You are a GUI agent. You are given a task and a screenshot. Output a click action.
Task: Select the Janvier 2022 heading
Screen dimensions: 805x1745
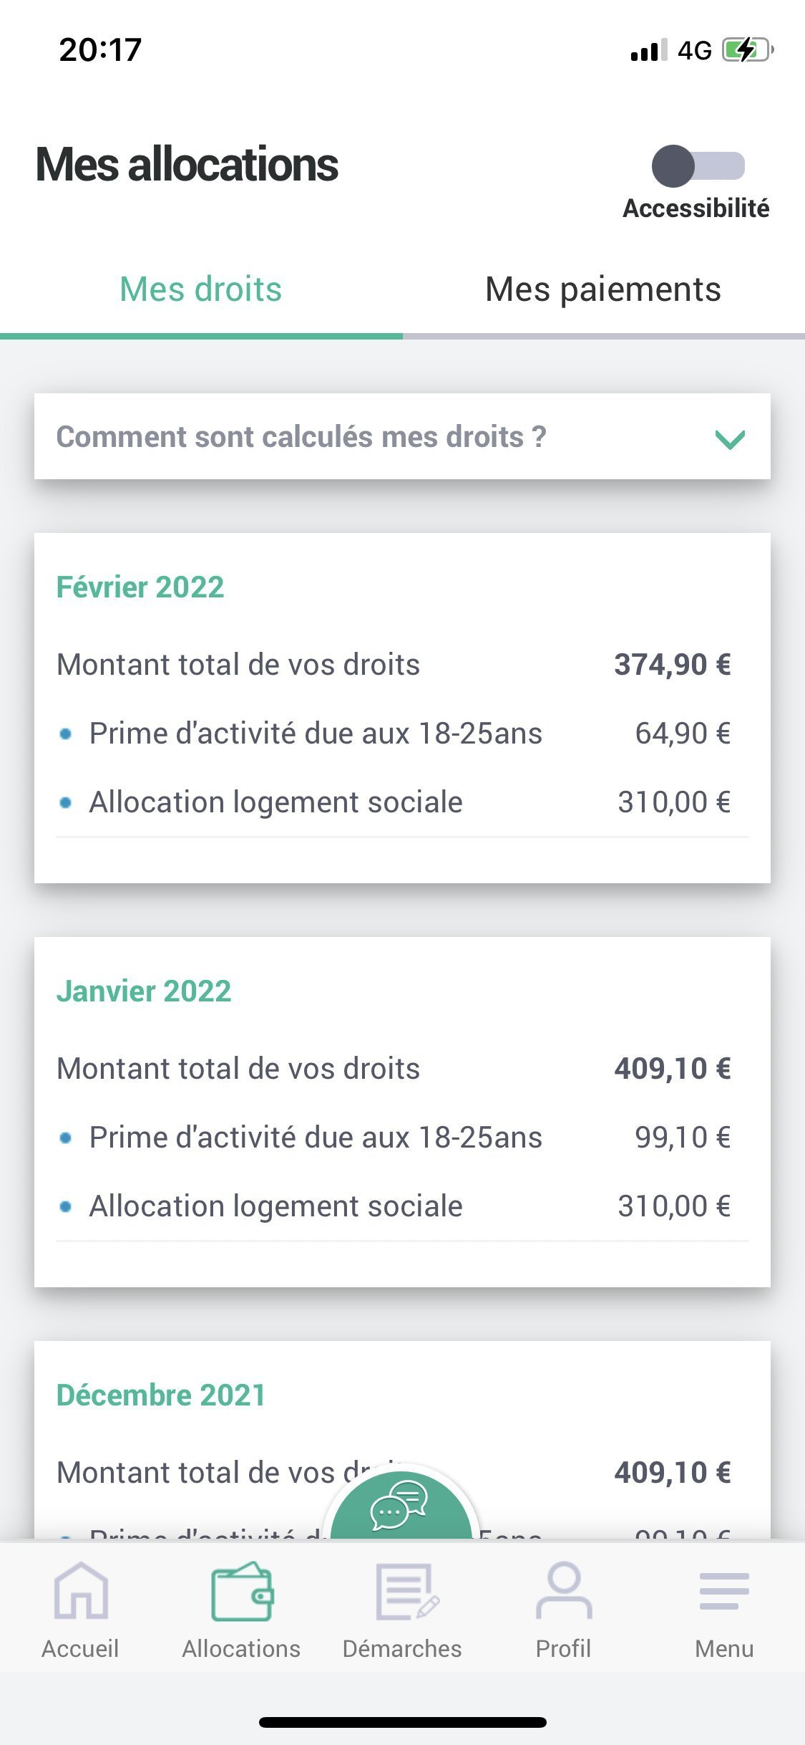coord(144,991)
